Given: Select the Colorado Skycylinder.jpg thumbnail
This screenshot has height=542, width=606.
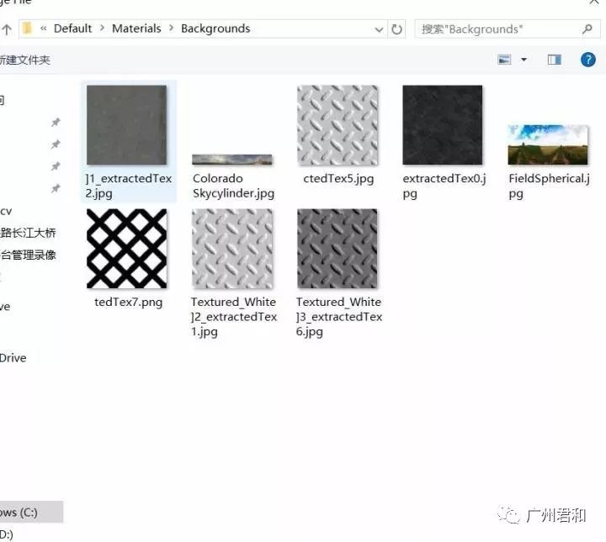Looking at the screenshot, I should tap(232, 160).
